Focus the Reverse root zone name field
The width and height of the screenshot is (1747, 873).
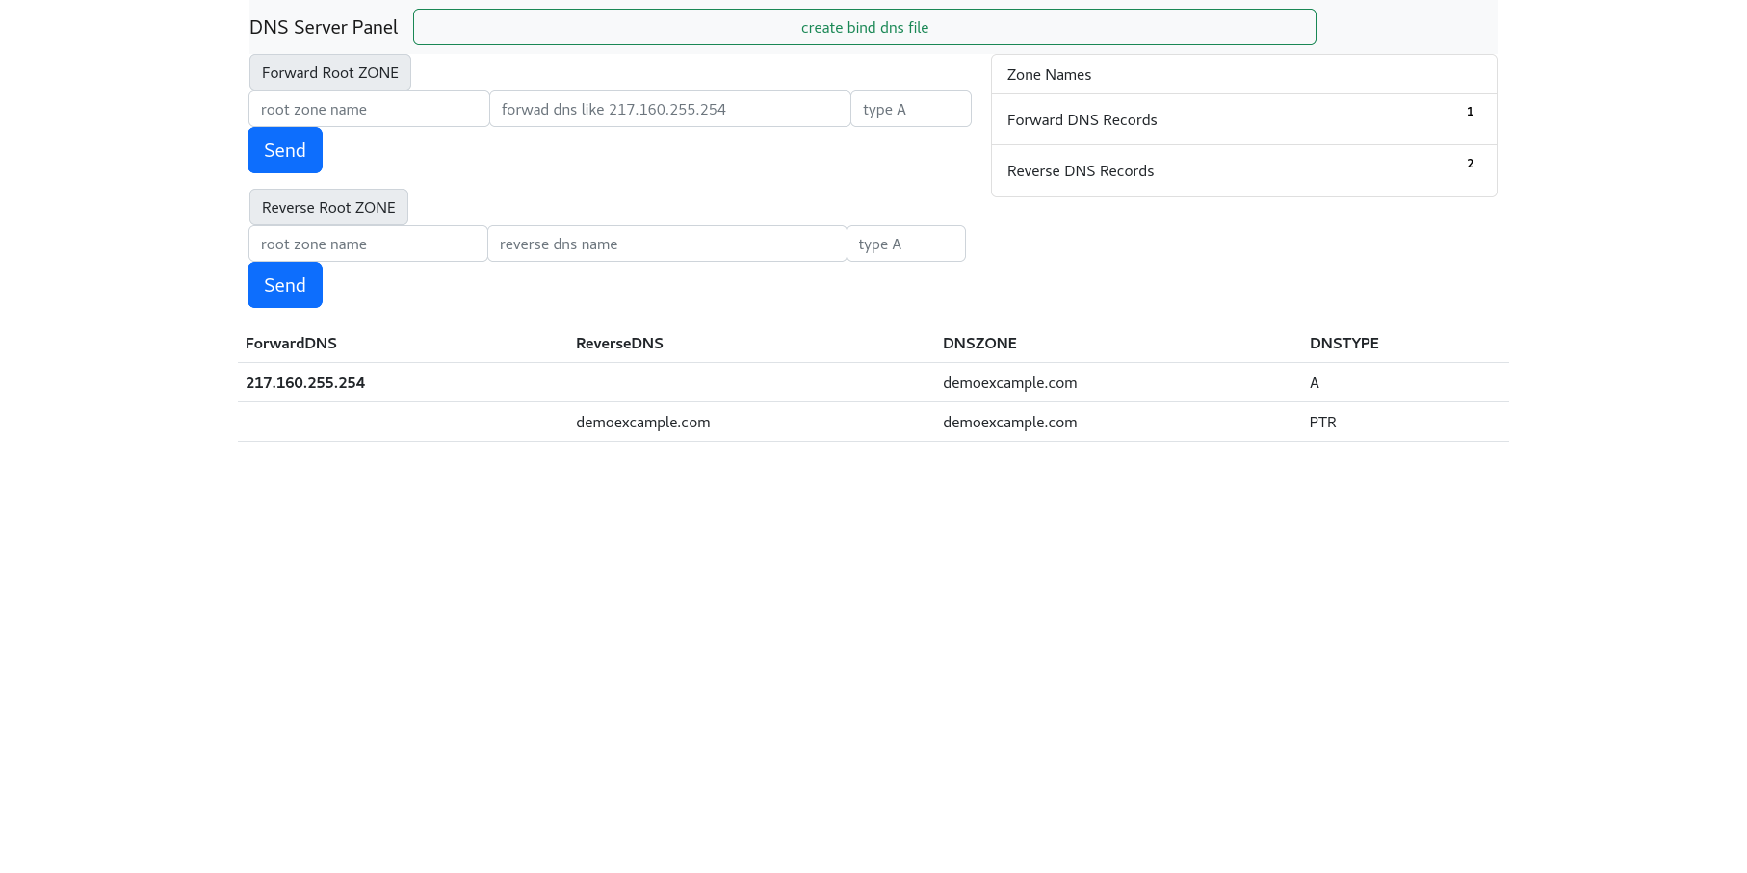pos(368,244)
